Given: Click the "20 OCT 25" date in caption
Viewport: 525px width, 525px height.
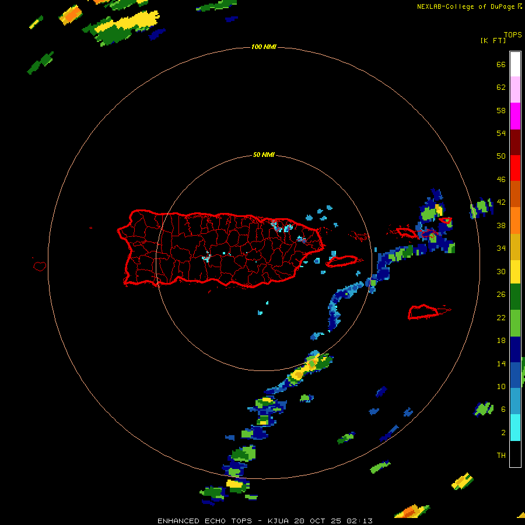Looking at the screenshot, I should (317, 521).
